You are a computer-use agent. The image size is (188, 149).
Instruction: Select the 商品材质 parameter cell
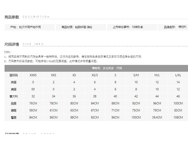[80, 27]
